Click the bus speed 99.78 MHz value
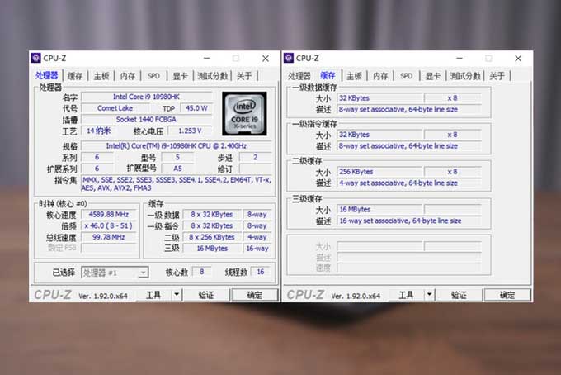This screenshot has height=375, width=561. pos(109,237)
